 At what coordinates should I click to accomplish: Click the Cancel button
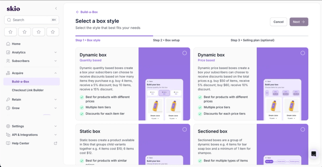tap(279, 22)
